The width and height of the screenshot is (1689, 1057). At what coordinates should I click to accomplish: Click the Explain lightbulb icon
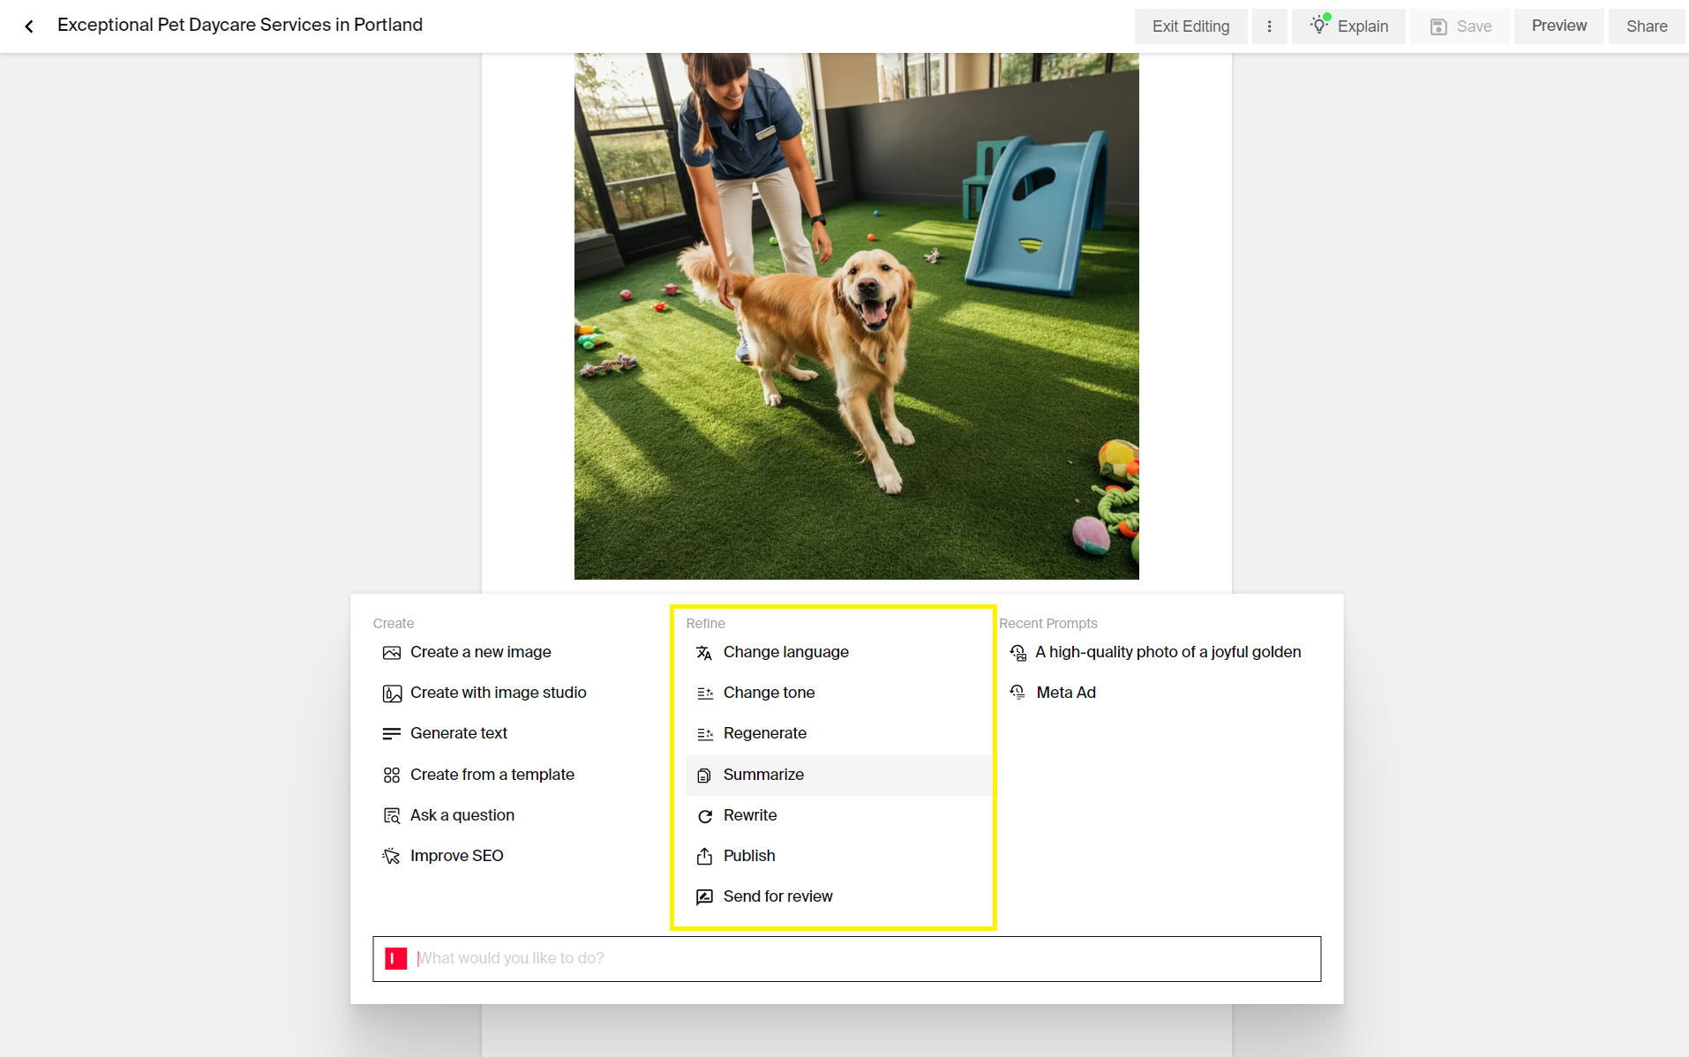coord(1319,26)
